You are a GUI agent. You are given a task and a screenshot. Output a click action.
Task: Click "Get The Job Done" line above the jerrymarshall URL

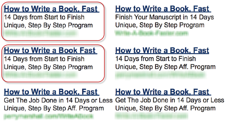[58, 100]
